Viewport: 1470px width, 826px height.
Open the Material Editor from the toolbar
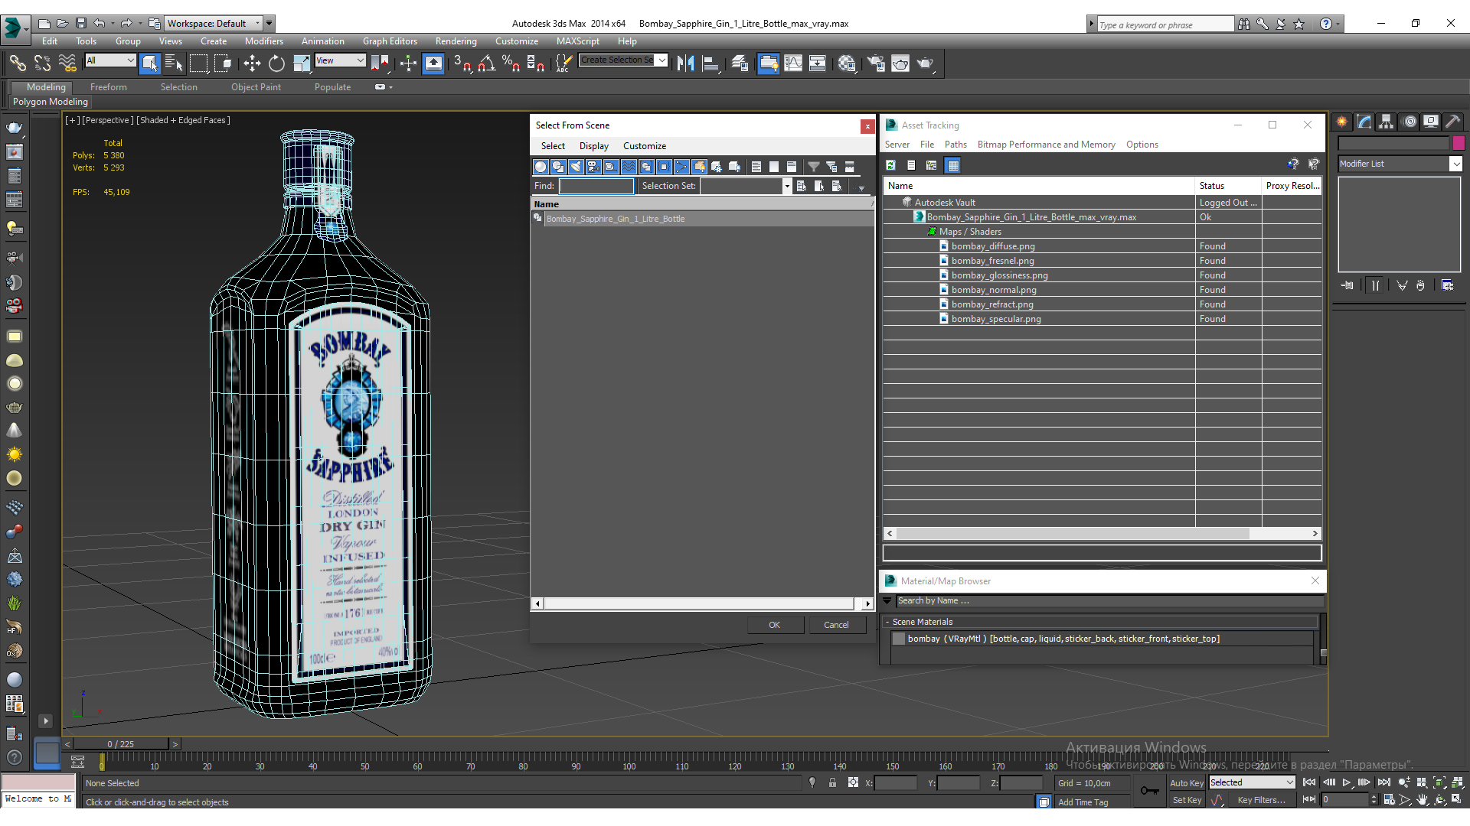pyautogui.click(x=846, y=63)
